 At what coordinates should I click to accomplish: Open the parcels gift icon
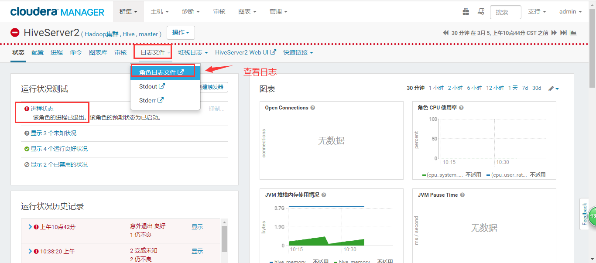pos(466,12)
